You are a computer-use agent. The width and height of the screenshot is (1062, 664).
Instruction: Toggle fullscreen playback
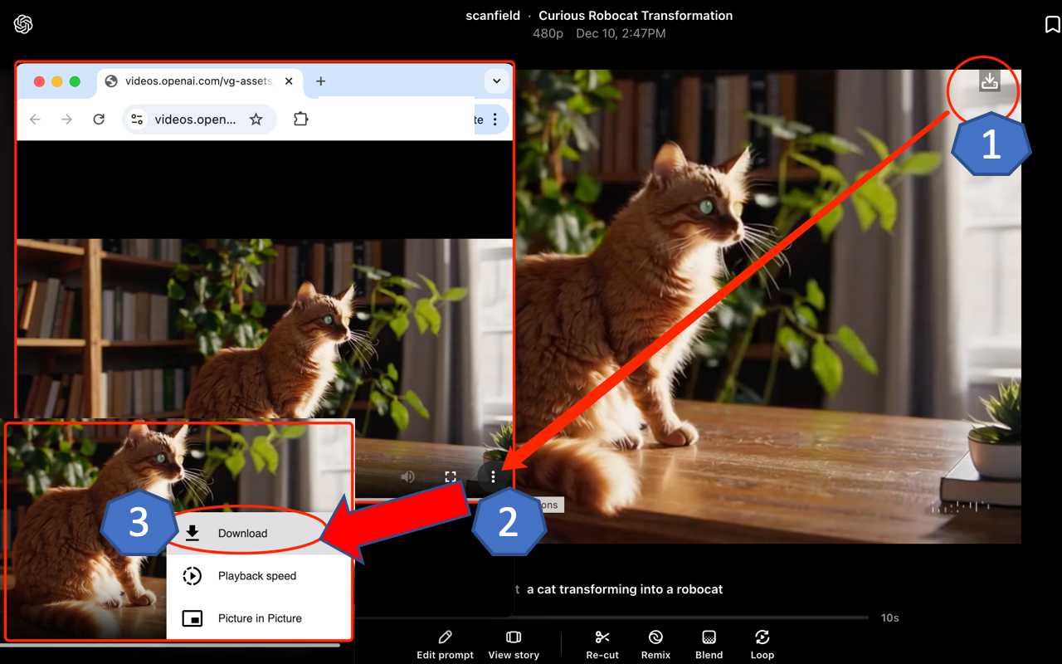[x=451, y=476]
